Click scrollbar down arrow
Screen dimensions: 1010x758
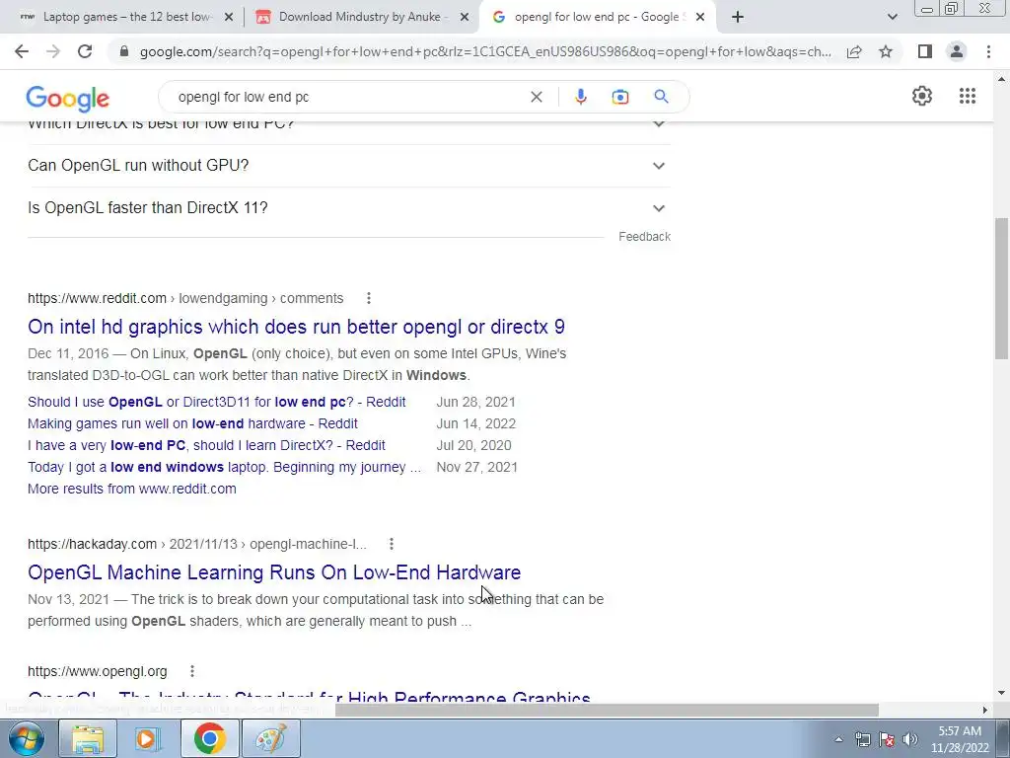click(1002, 694)
